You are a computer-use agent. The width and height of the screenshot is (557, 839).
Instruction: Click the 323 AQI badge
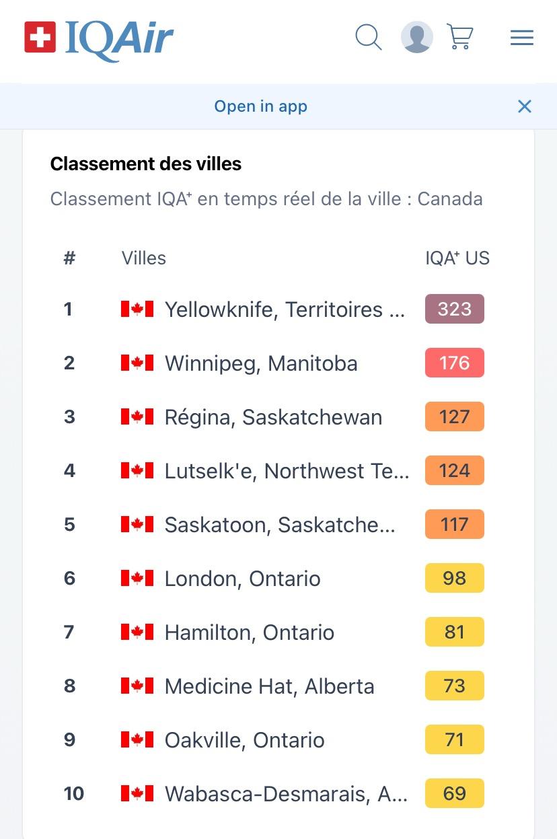coord(455,309)
